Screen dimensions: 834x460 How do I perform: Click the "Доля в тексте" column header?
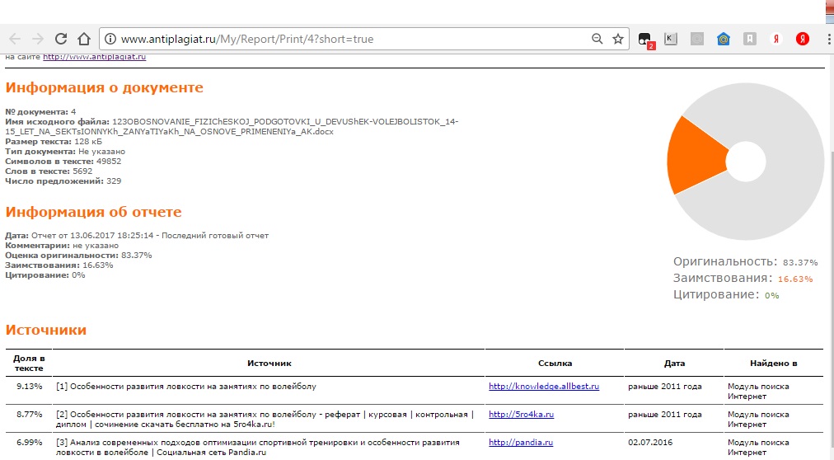click(29, 363)
